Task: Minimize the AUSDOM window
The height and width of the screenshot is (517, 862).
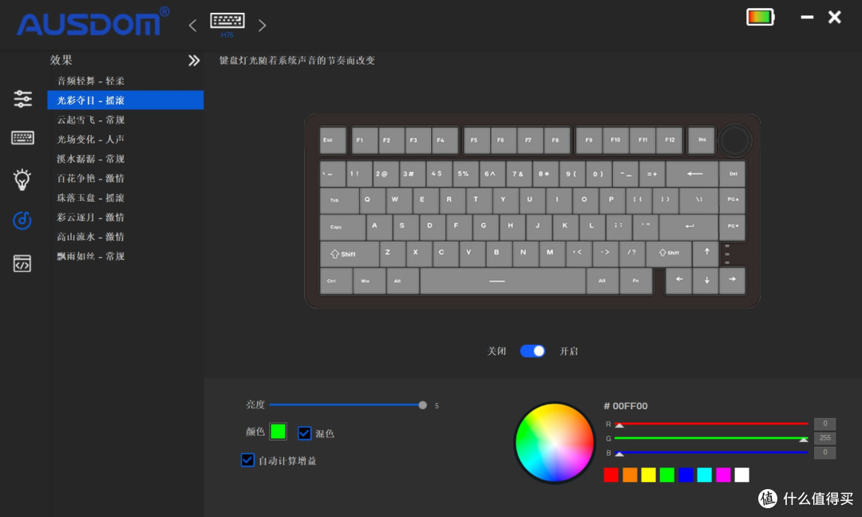Action: tap(807, 17)
